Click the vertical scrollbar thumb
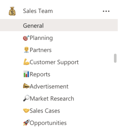The image size is (118, 130). [115, 58]
